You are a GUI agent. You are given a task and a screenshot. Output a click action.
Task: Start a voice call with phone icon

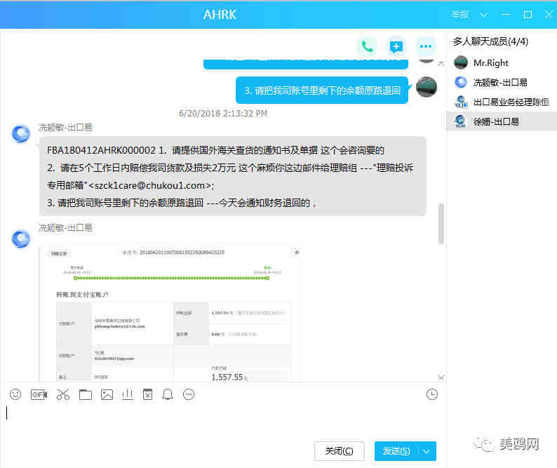coord(367,46)
